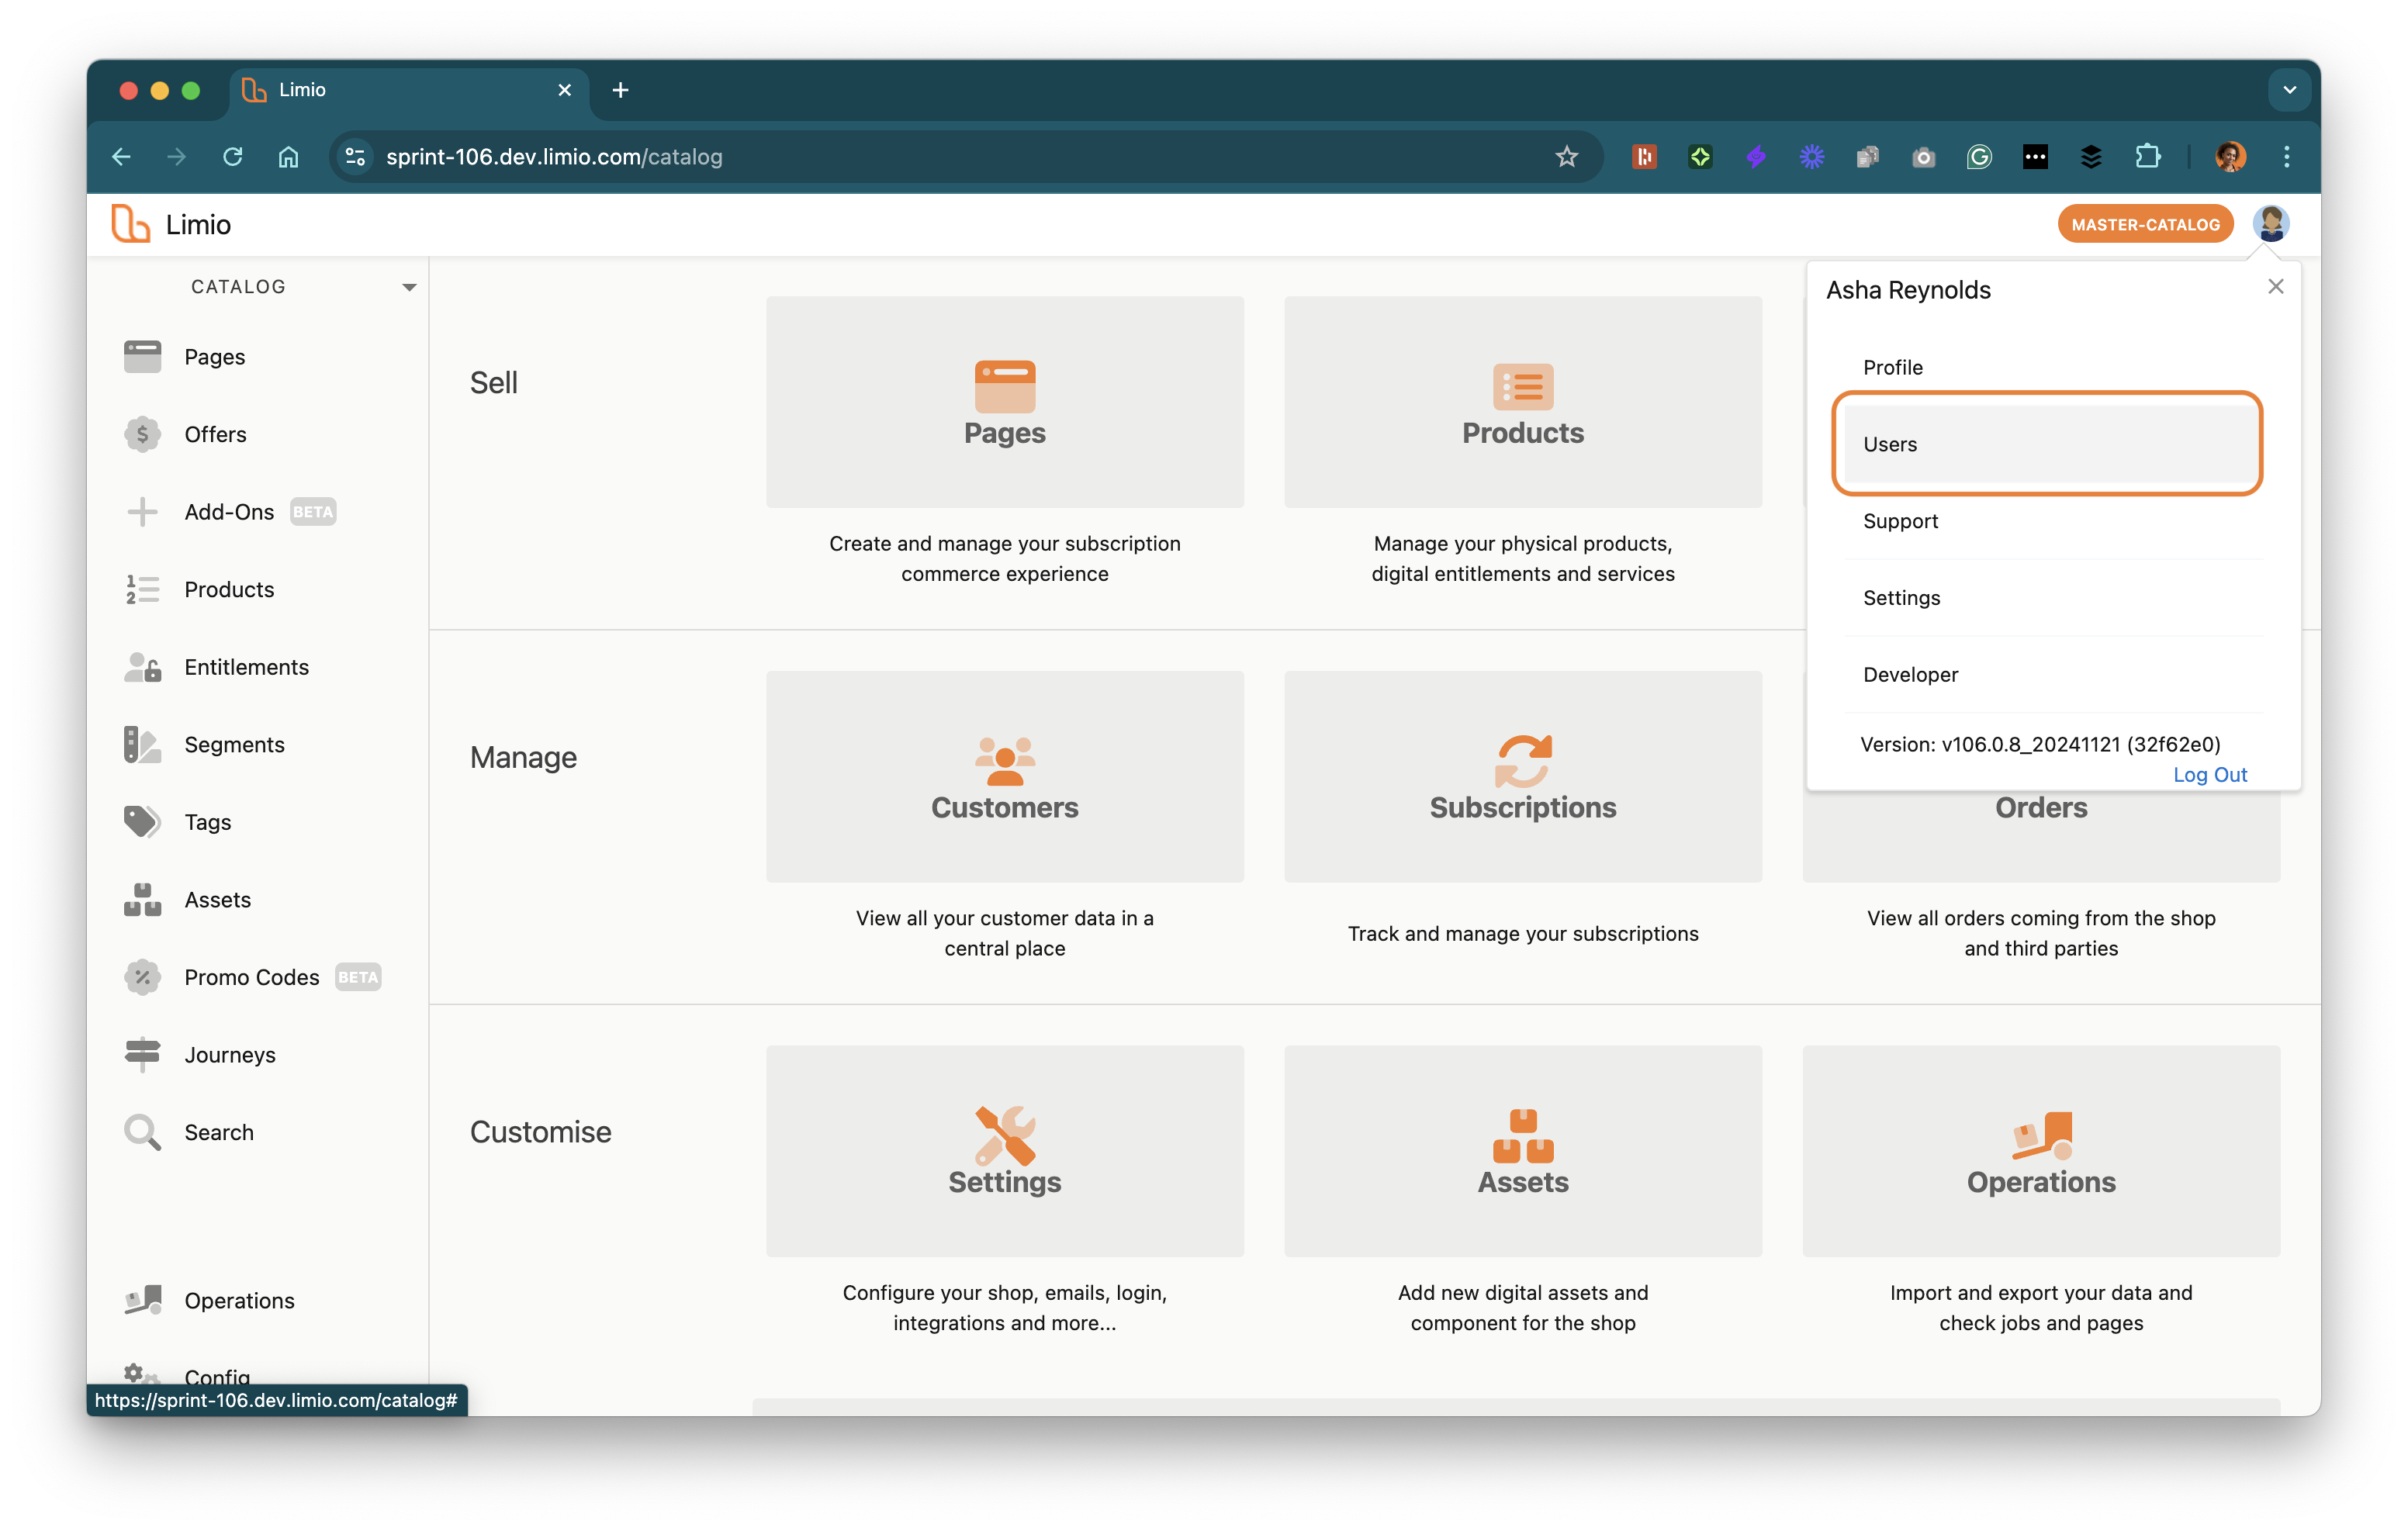Open the Subscriptions card in Manage
The height and width of the screenshot is (1531, 2408).
click(x=1522, y=776)
